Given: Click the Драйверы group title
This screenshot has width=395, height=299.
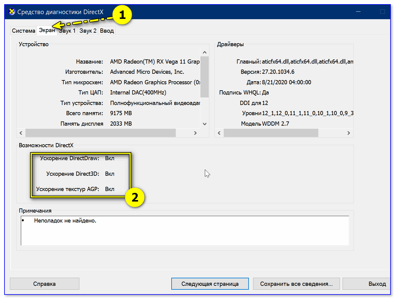Looking at the screenshot, I should coord(230,44).
